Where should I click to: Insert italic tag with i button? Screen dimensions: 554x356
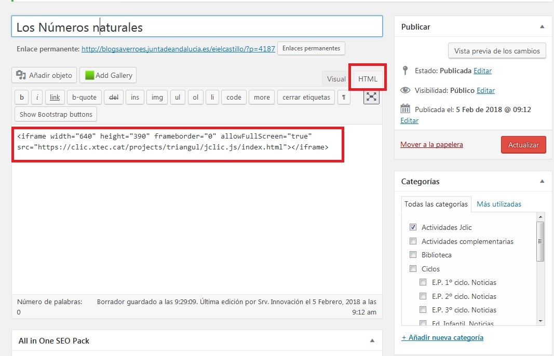coord(37,98)
